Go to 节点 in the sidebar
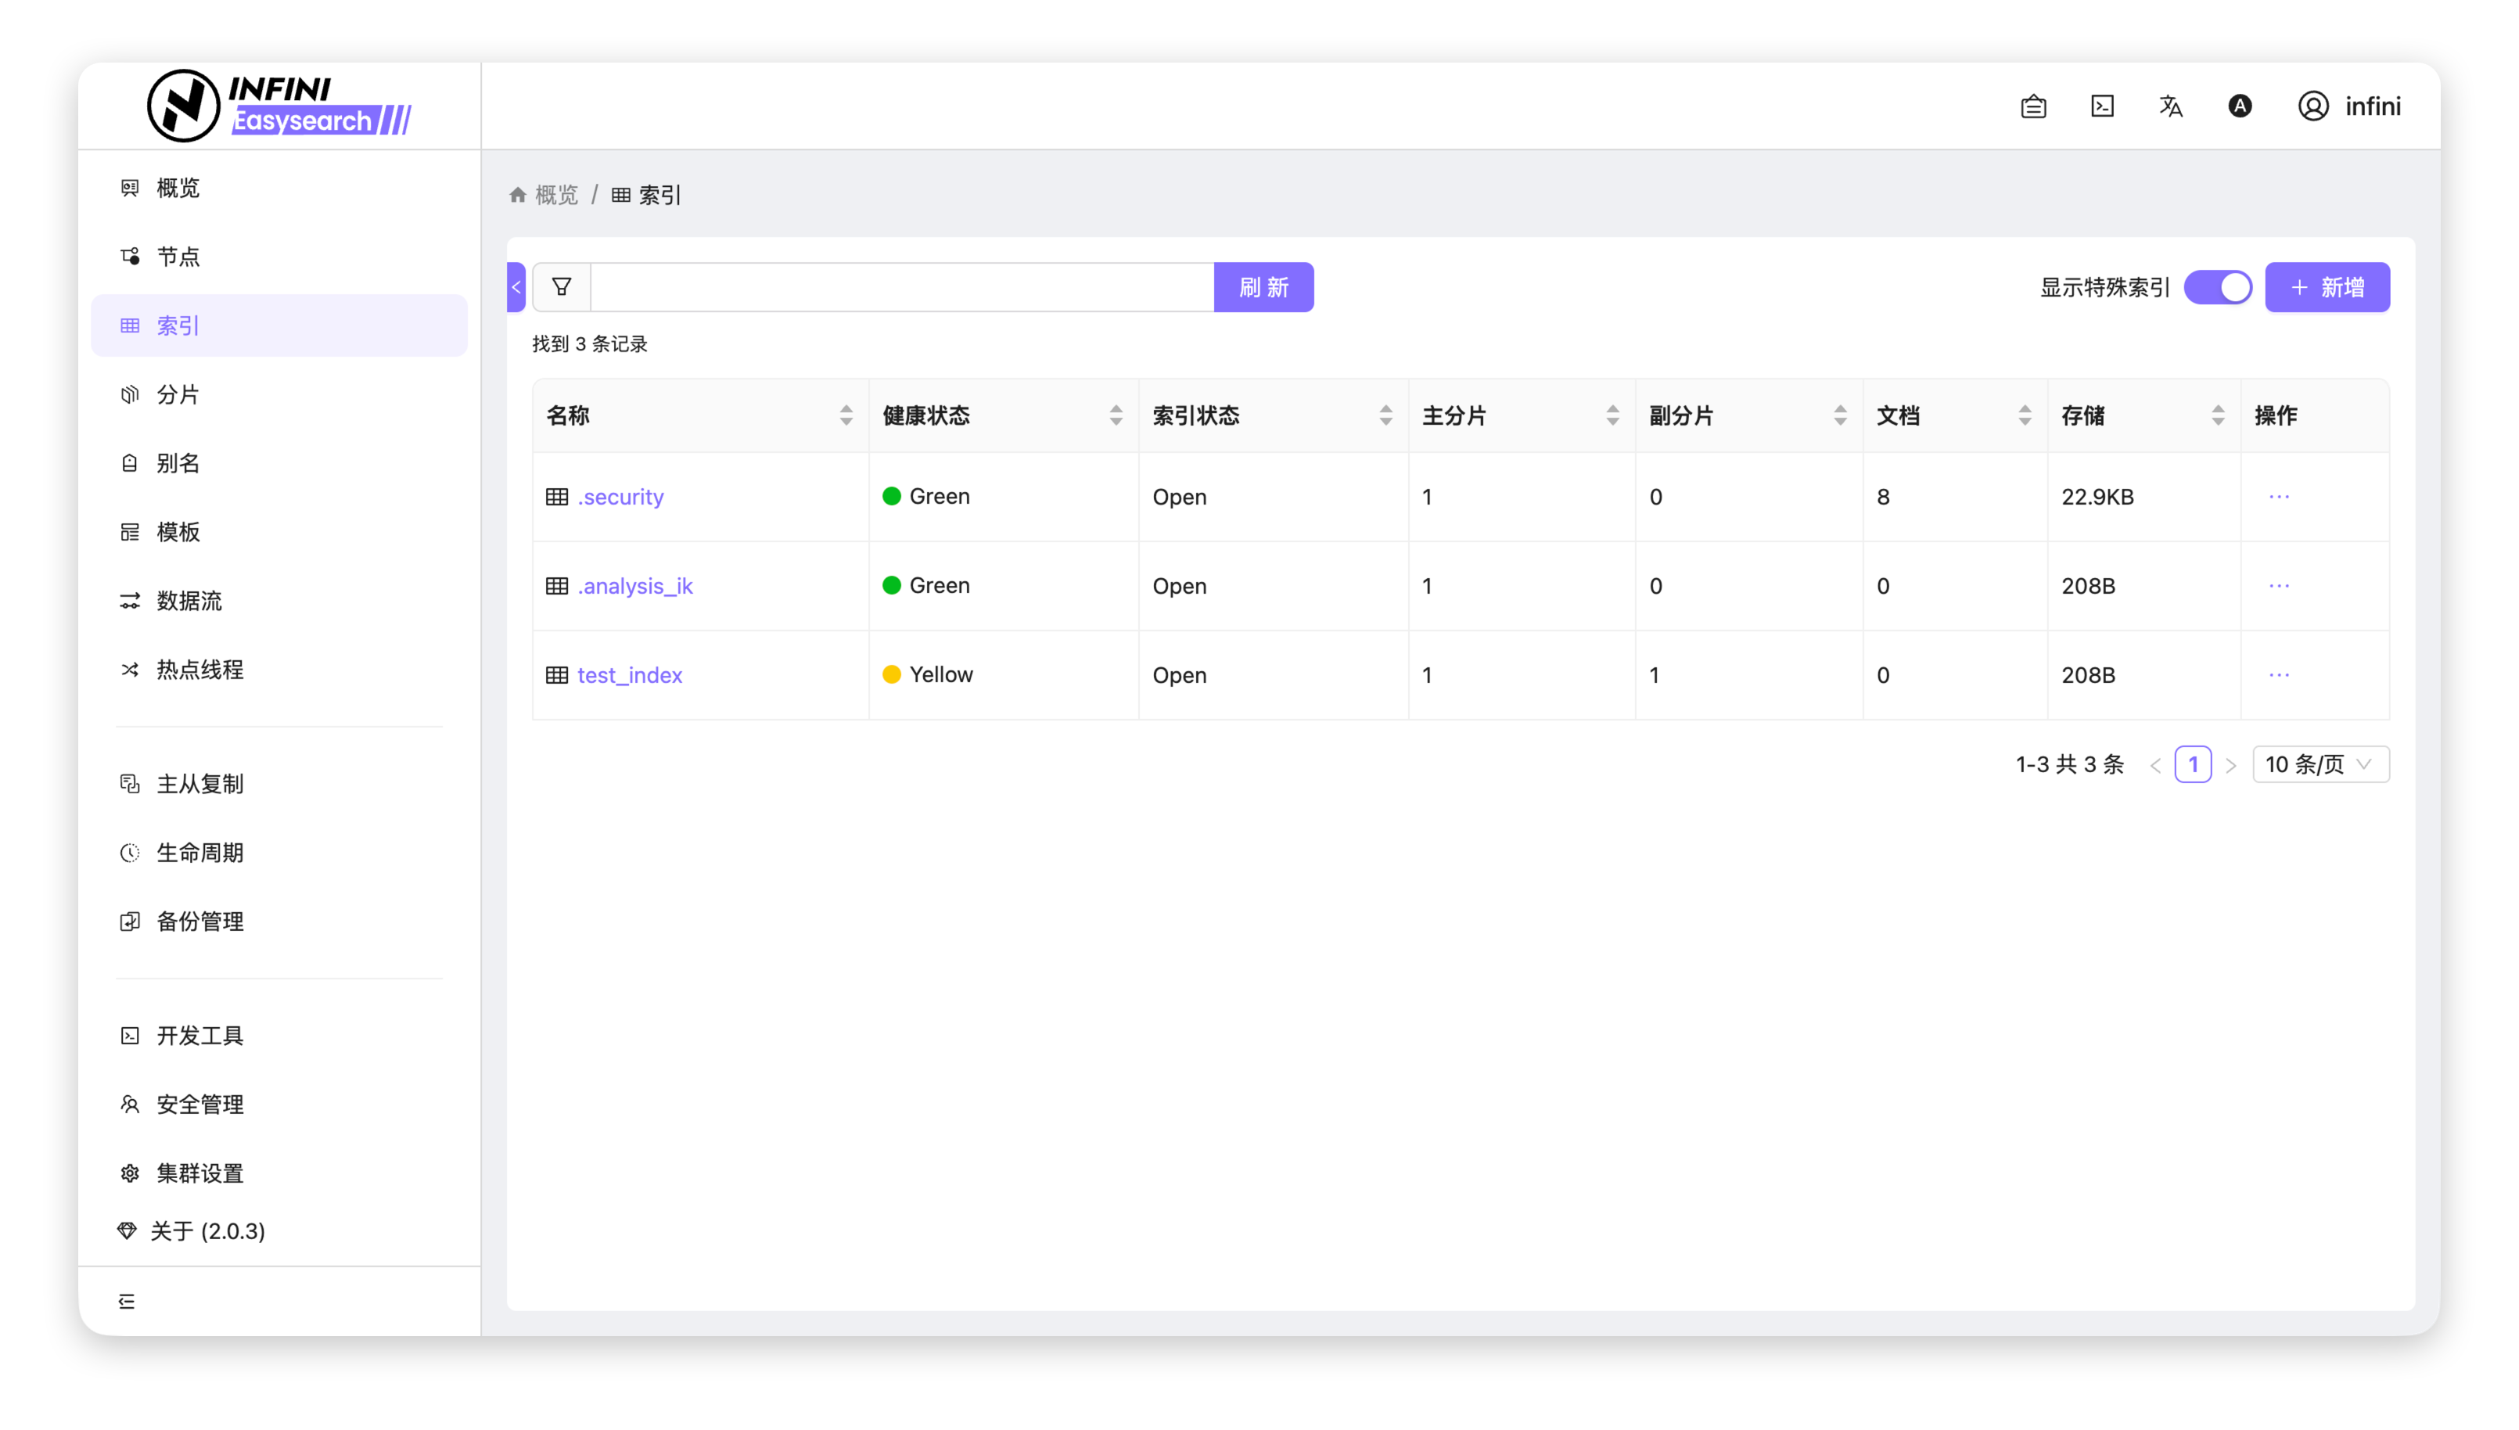The image size is (2519, 1430). click(178, 257)
